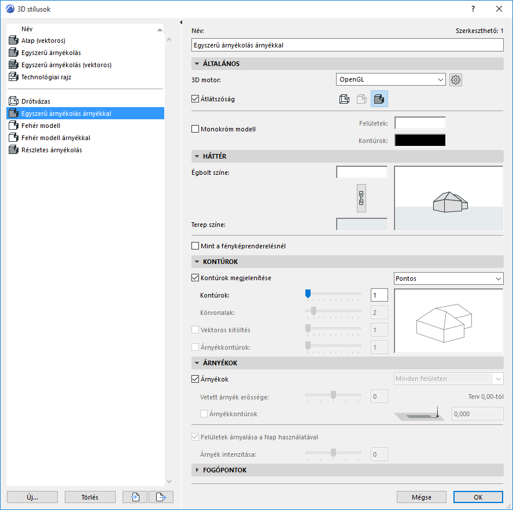Collapse the ÁLTALÁNOS section
This screenshot has height=510, width=513.
tap(197, 64)
